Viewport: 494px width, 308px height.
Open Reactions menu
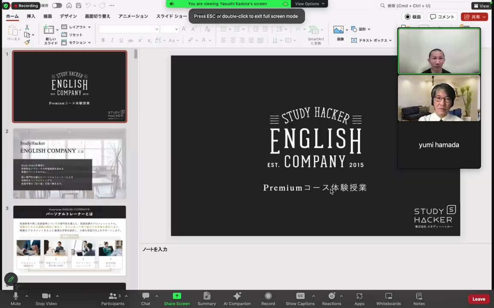click(331, 299)
